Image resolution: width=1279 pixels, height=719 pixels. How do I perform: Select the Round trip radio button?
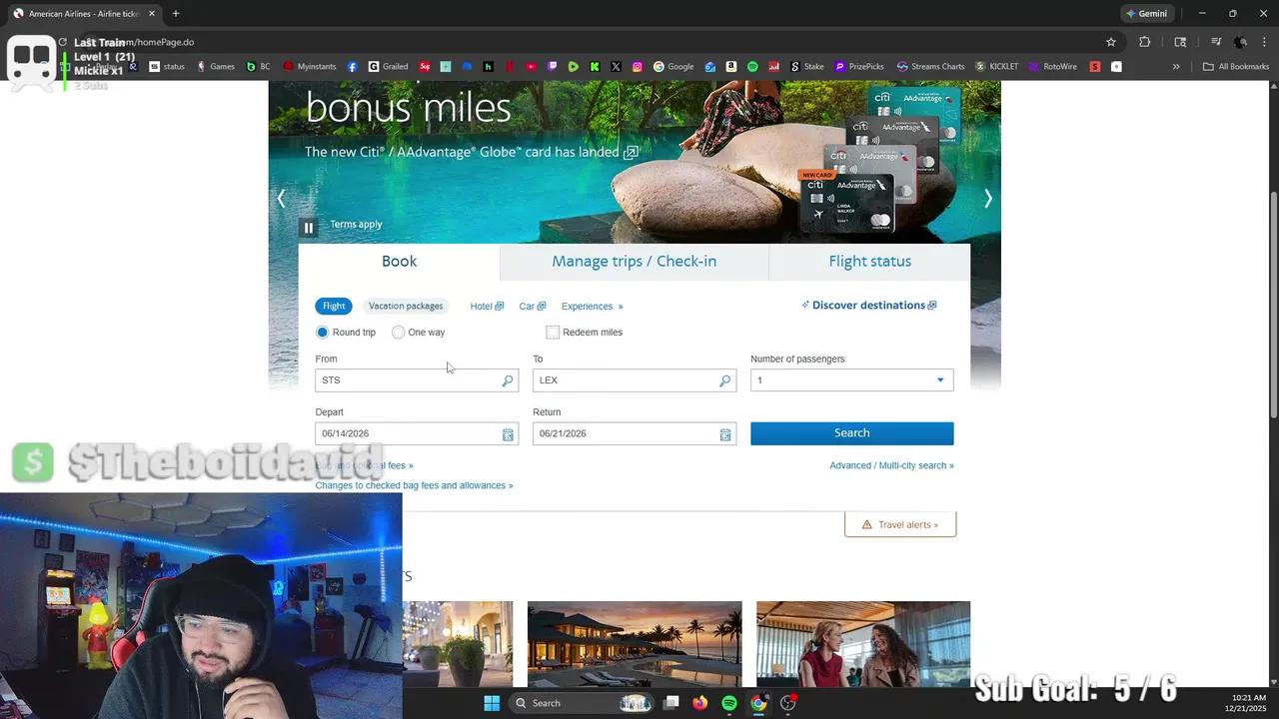pos(322,332)
